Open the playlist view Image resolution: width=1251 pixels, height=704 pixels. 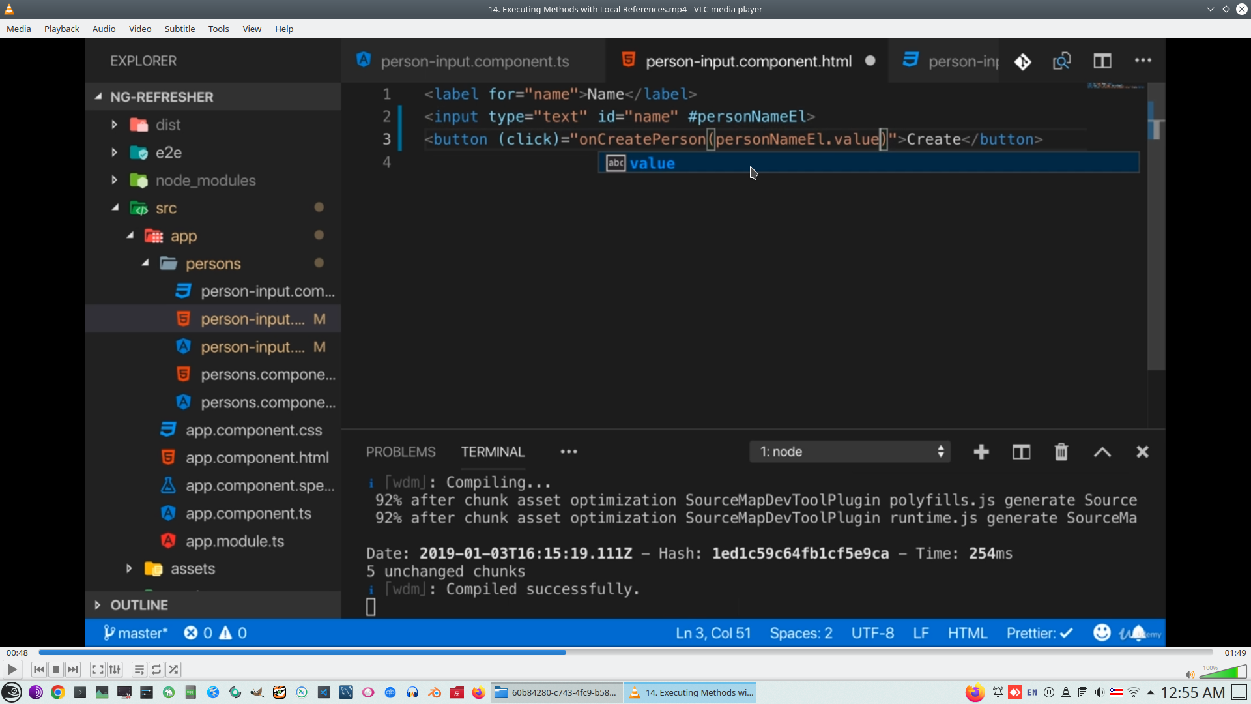coord(139,669)
